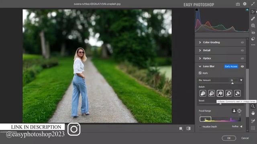The width and height of the screenshot is (257, 144).
Task: Click the file name 'zuzana-ruttkay-EEGXuA7c5Ak-unsplash.jpg'
Action: 97,4
